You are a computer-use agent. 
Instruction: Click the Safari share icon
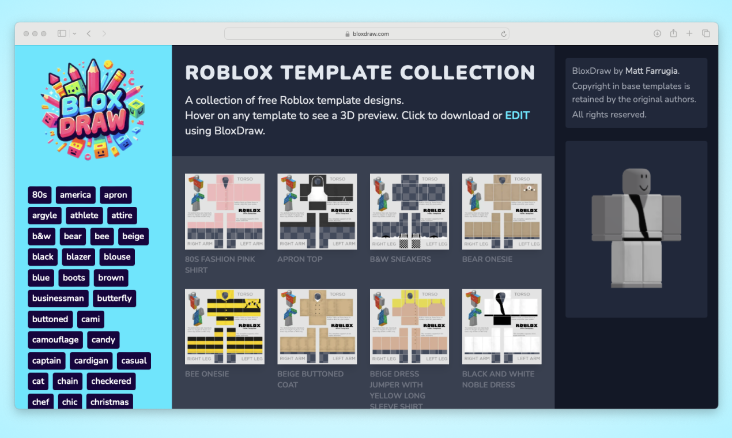(673, 33)
